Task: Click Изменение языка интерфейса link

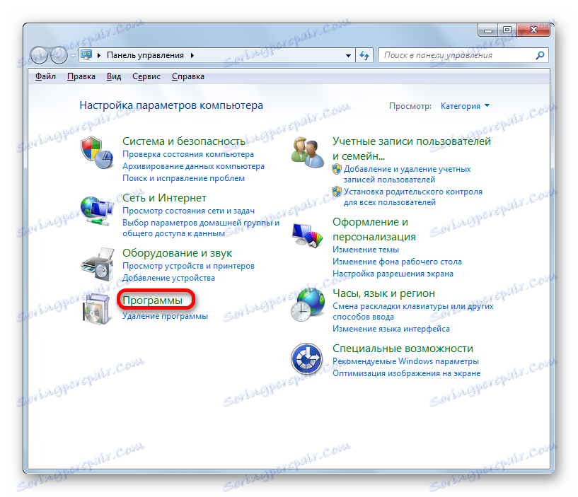Action: 391,329
